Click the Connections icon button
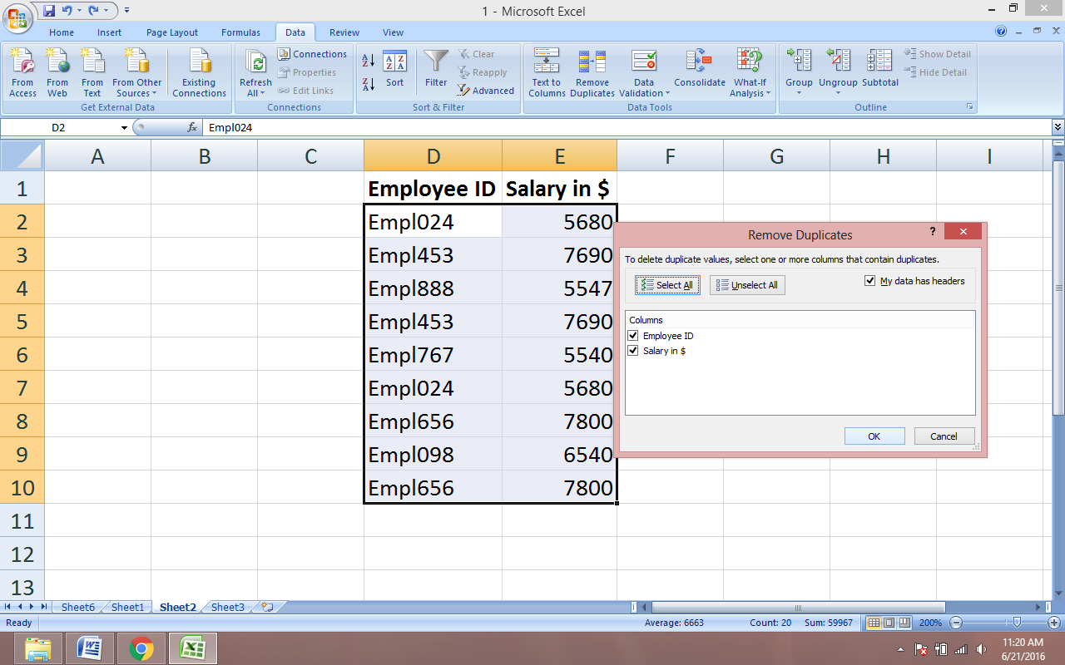Screen dimensions: 1065x665 pyautogui.click(x=311, y=54)
